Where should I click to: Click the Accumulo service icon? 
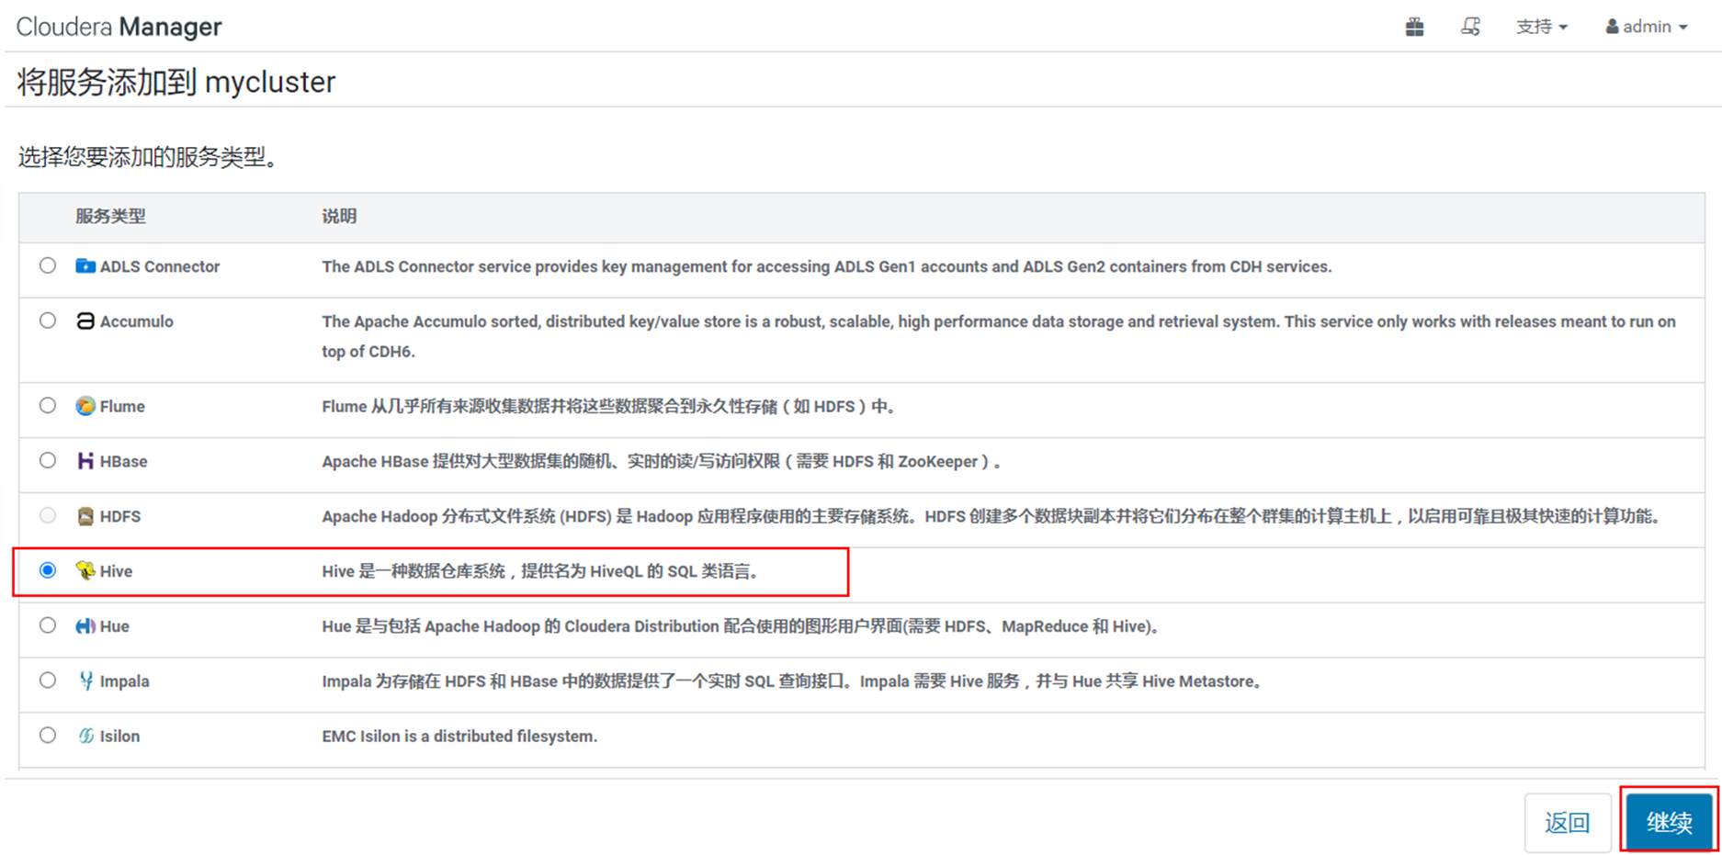[85, 321]
